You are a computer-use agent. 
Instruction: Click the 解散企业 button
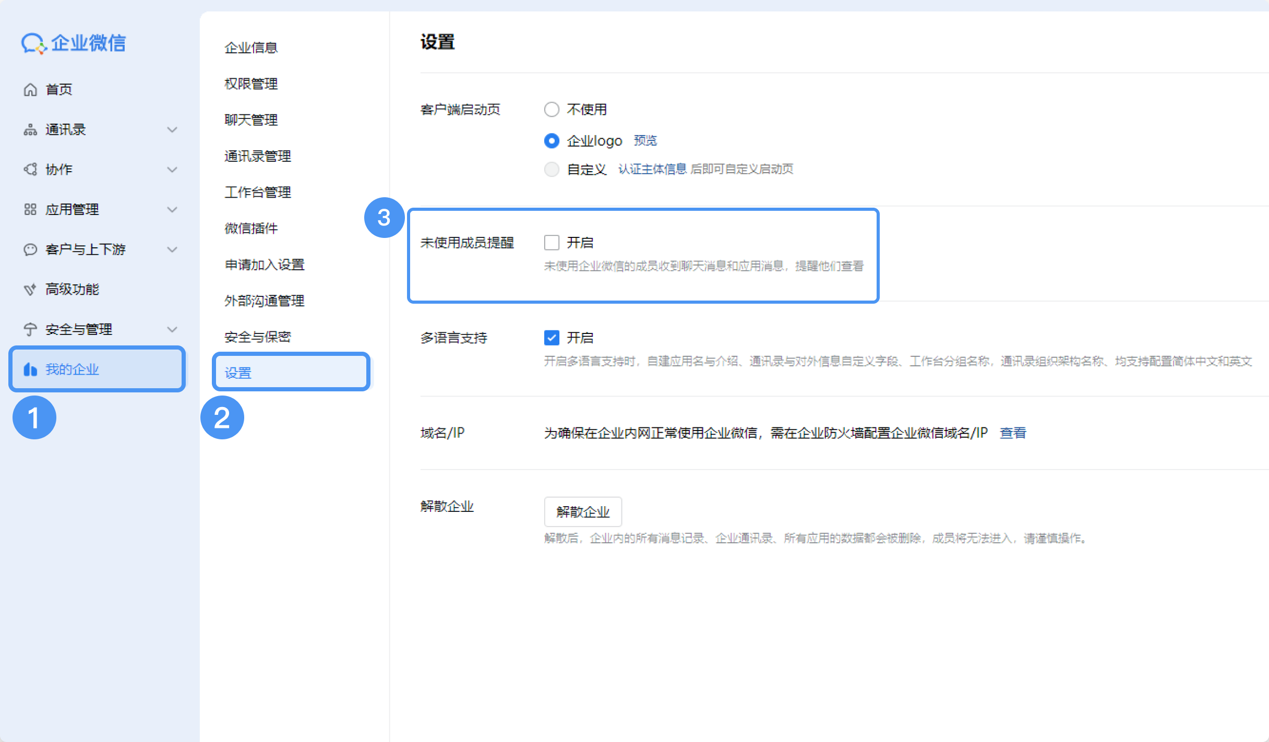pyautogui.click(x=583, y=512)
